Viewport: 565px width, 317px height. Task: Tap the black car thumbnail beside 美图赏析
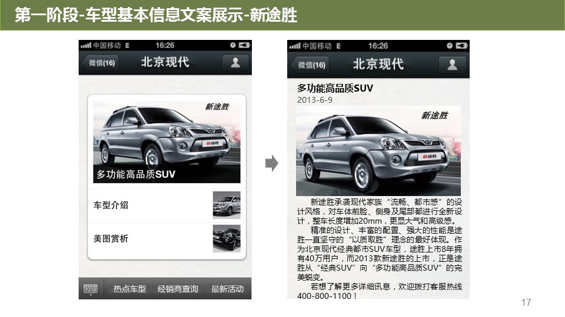227,239
